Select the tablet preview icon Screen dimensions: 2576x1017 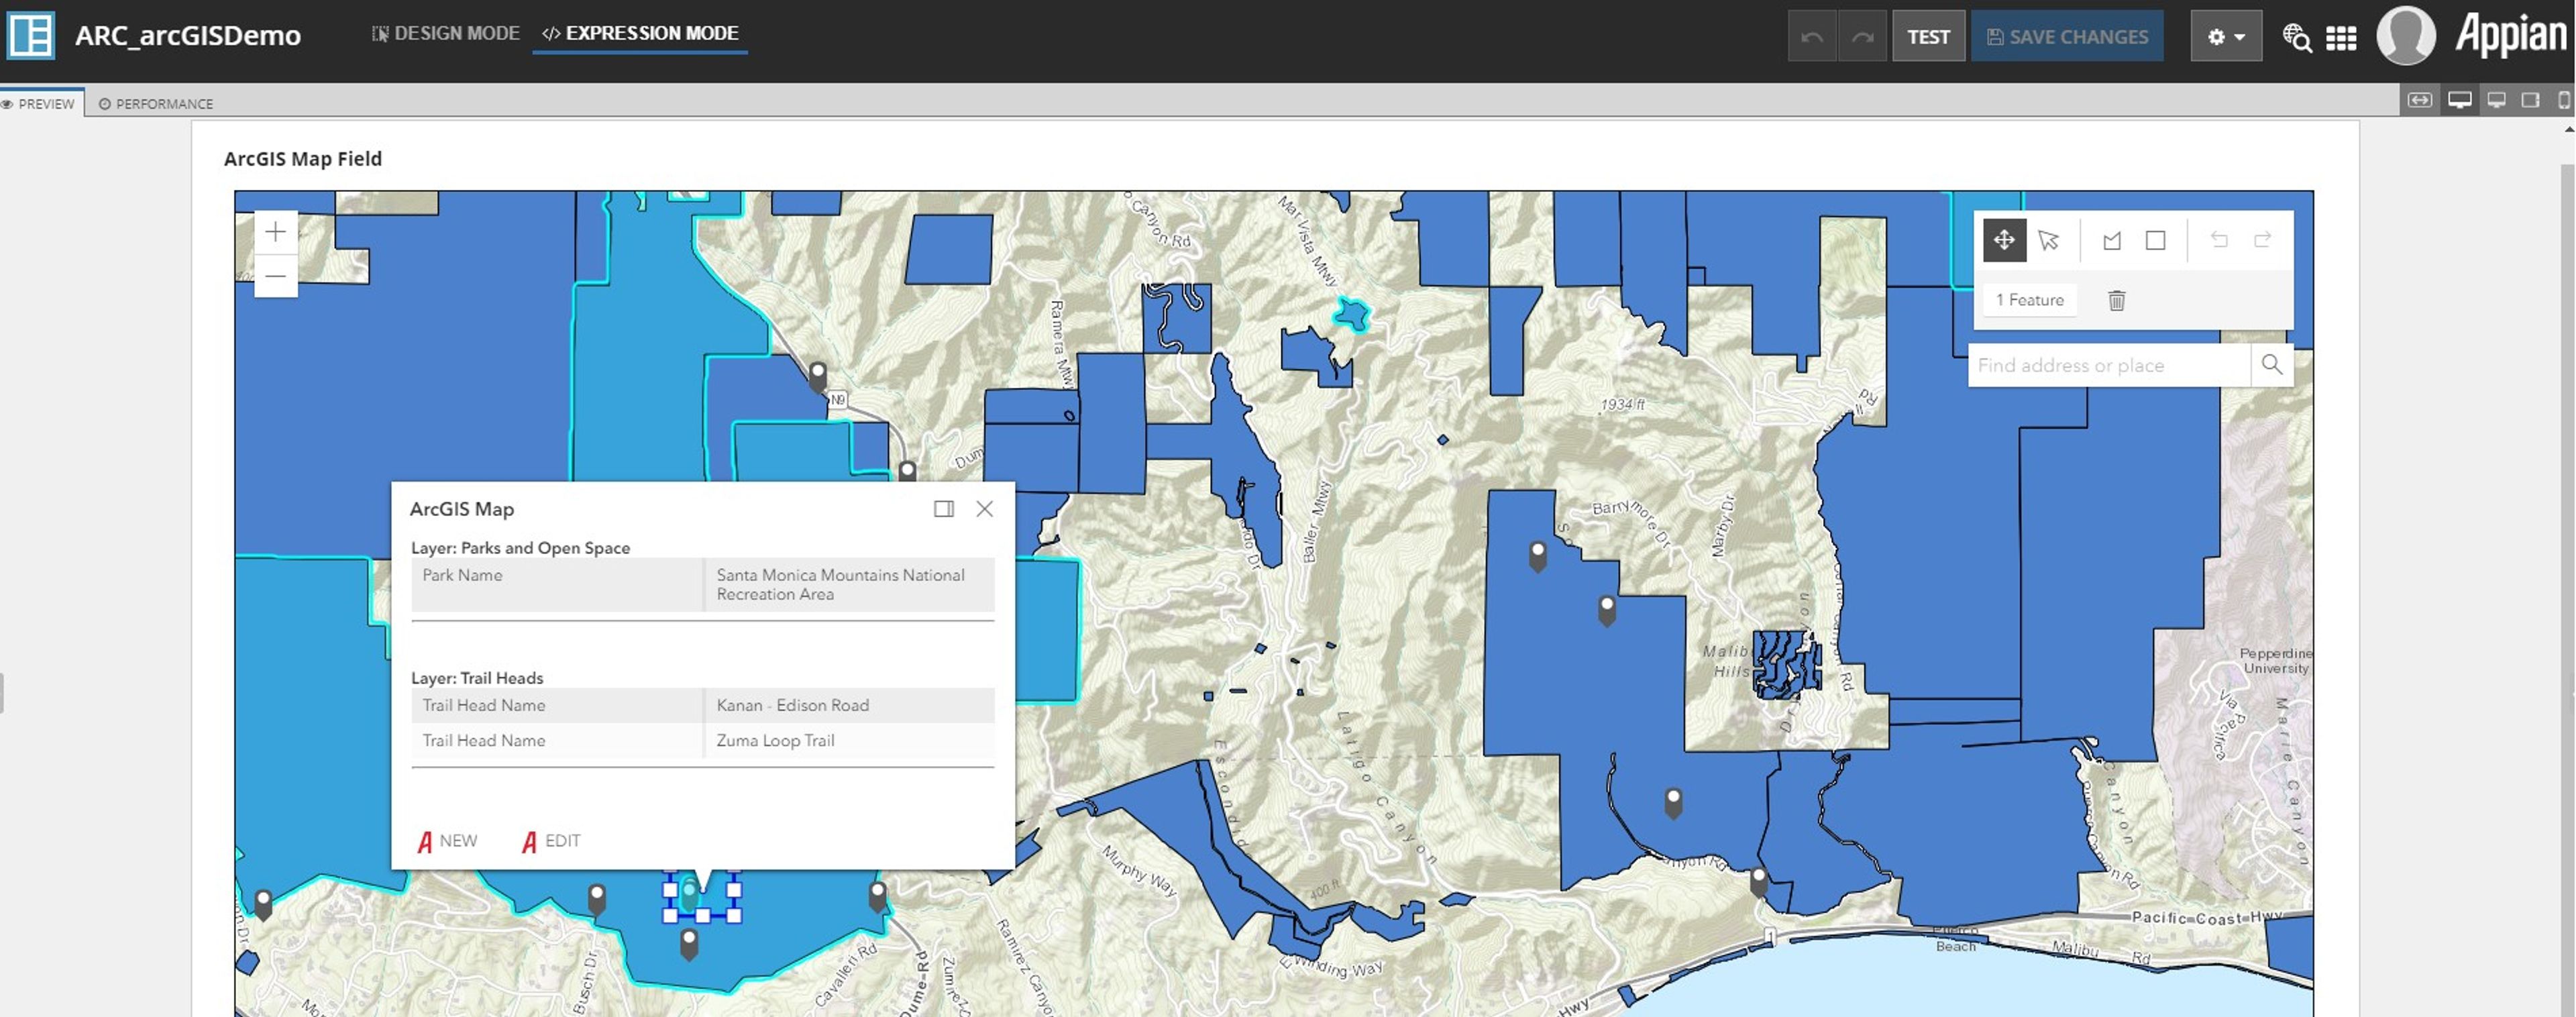coord(2531,100)
